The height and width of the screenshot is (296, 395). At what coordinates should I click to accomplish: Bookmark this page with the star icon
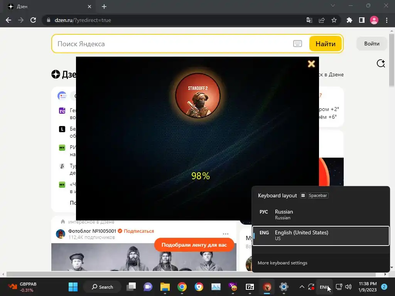click(334, 20)
